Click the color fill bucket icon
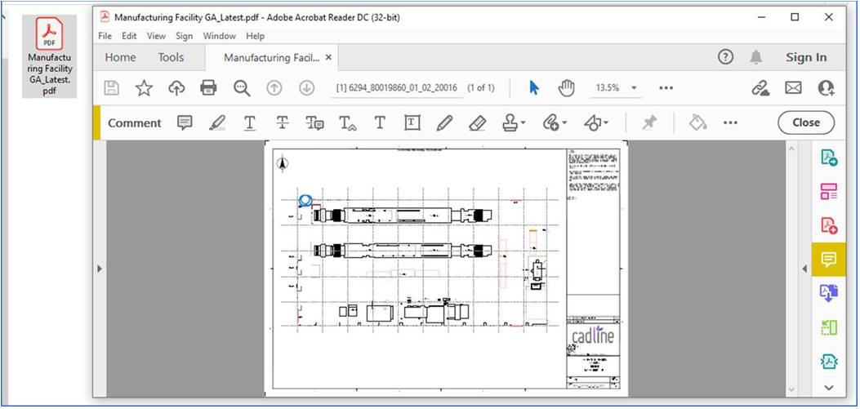Image resolution: width=860 pixels, height=409 pixels. pyautogui.click(x=697, y=122)
